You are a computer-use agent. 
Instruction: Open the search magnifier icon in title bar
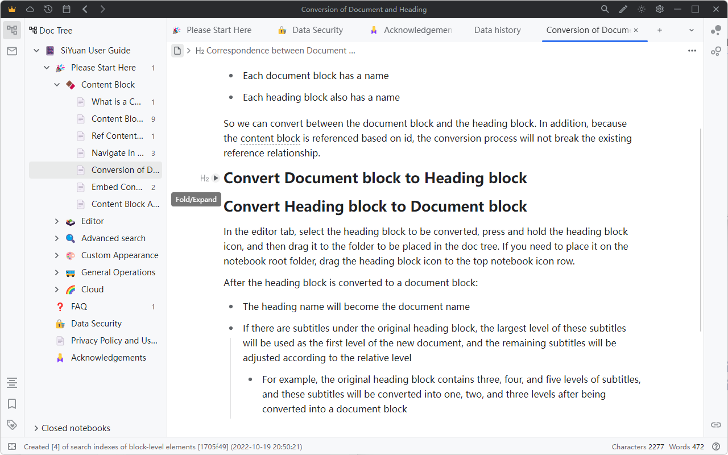click(605, 9)
